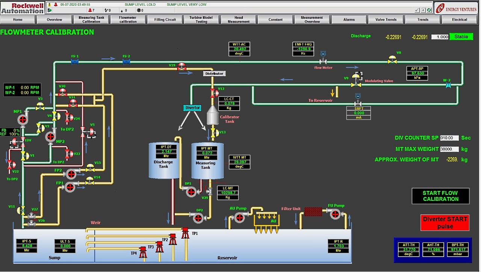Switch to the Filling Circuit tab
Screen dimensions: 481x272
tap(165, 20)
